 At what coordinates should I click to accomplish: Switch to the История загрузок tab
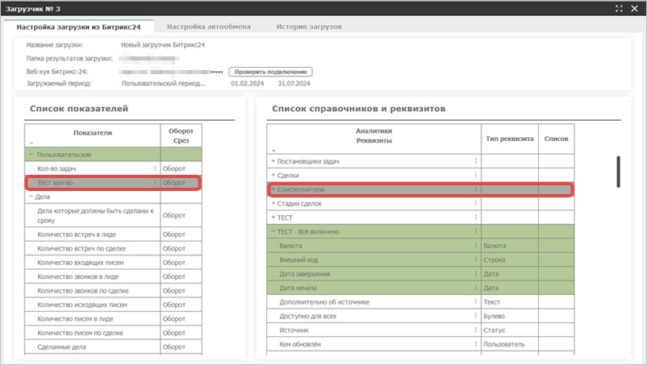tap(309, 27)
